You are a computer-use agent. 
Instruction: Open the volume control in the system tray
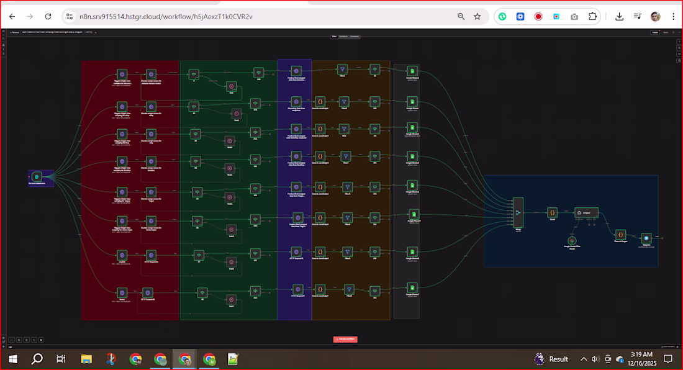tap(595, 359)
